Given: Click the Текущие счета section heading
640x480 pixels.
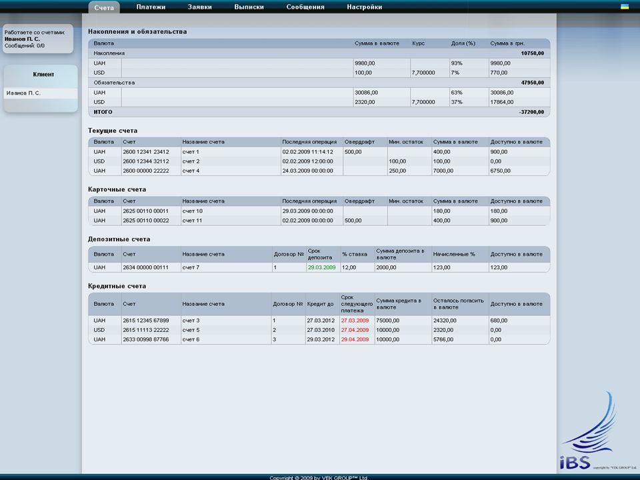Looking at the screenshot, I should click(x=113, y=131).
